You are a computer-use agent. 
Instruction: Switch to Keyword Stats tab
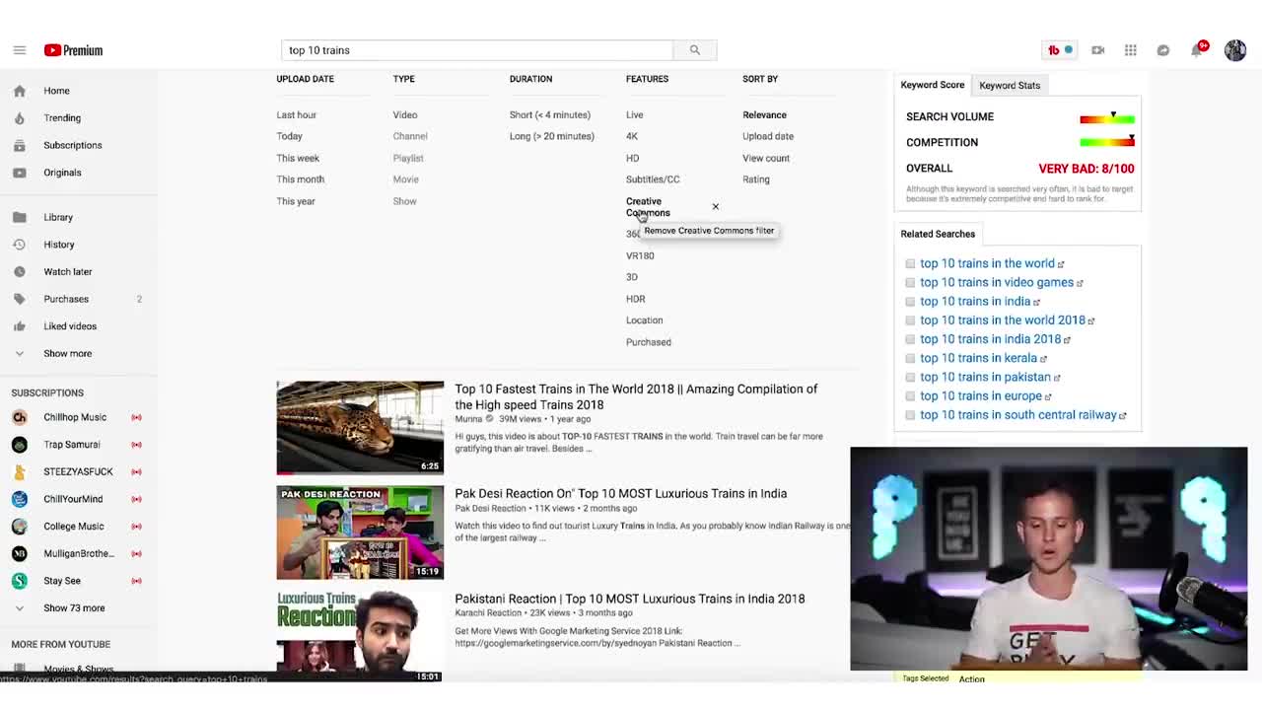(1010, 86)
